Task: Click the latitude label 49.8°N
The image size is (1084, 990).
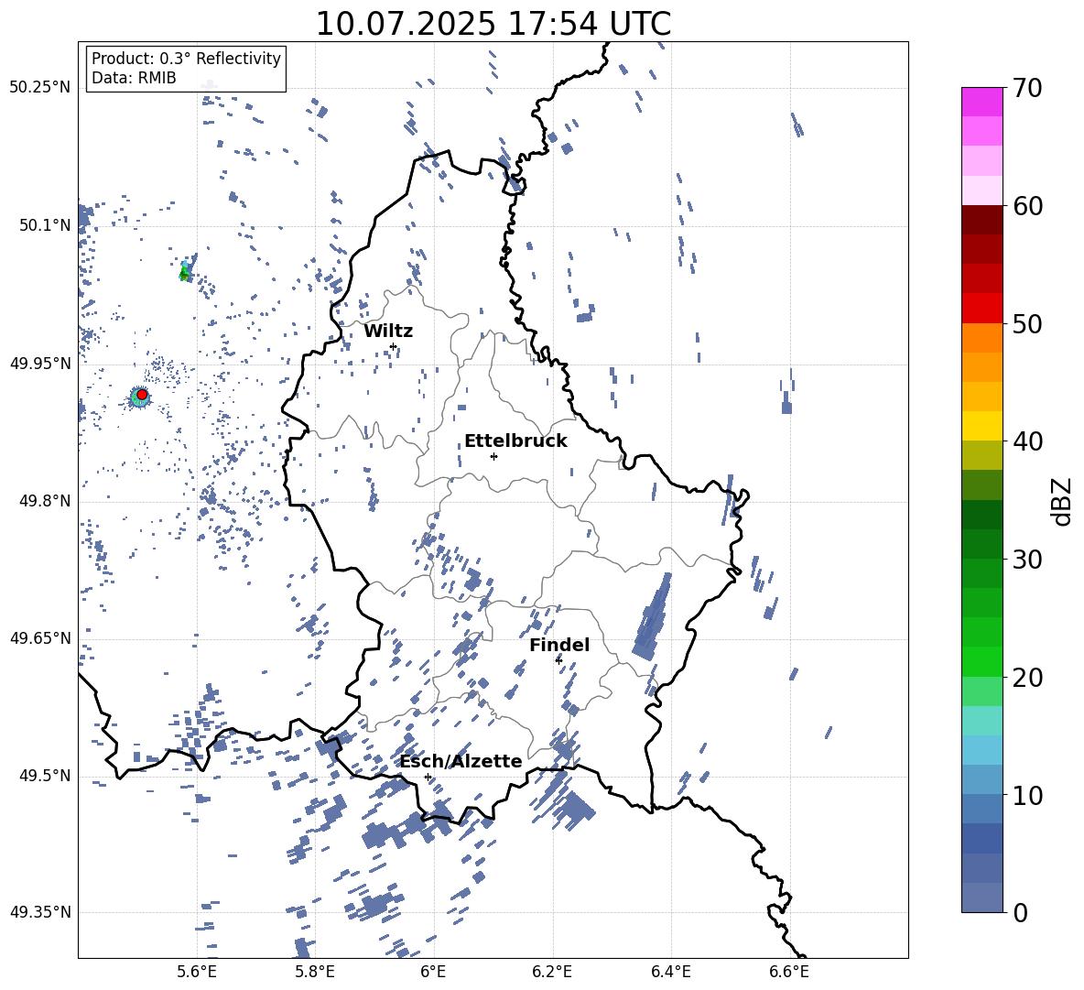Action: tap(44, 501)
